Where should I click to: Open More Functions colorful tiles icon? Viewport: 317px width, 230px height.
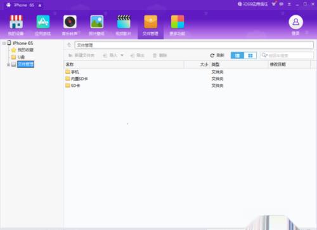[178, 22]
